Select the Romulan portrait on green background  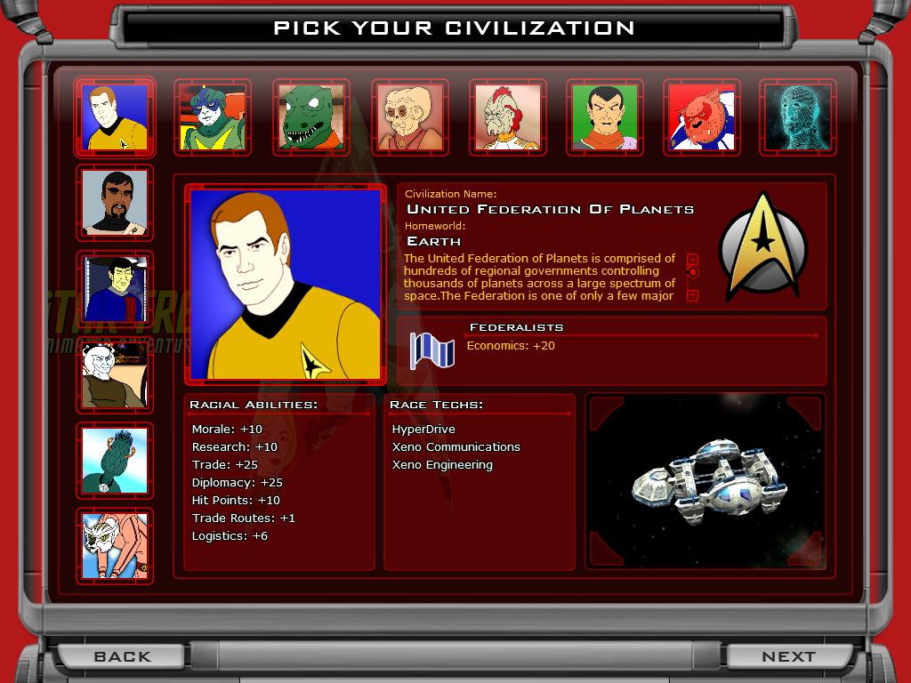[605, 117]
